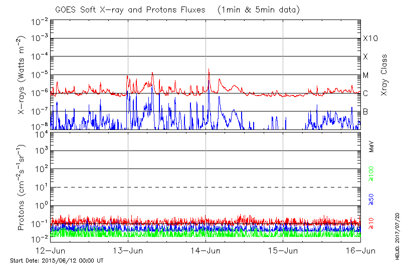This screenshot has height=265, width=401.
Task: Click the M flare class label
Action: click(x=366, y=75)
